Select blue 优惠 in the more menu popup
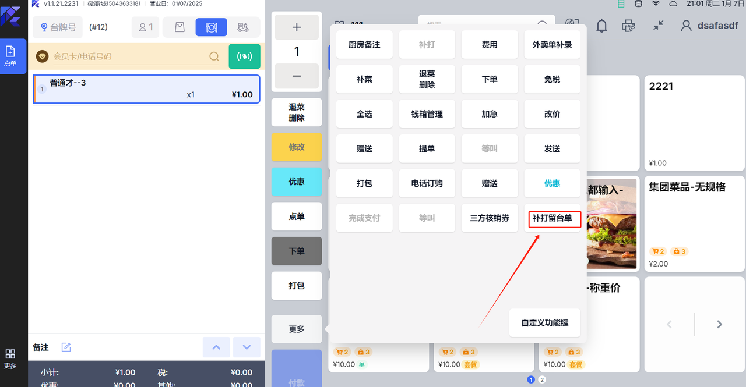The width and height of the screenshot is (746, 387). point(553,183)
